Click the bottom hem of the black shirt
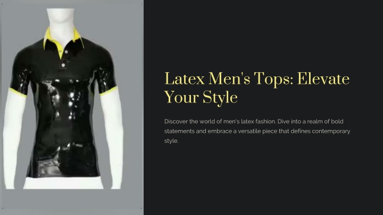This screenshot has width=383, height=215. click(x=63, y=175)
